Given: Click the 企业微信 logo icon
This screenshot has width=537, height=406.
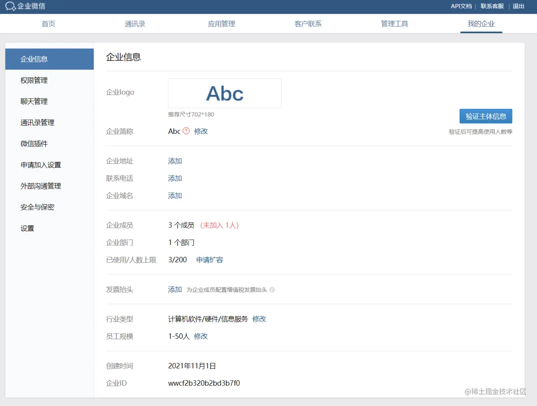Looking at the screenshot, I should point(10,6).
